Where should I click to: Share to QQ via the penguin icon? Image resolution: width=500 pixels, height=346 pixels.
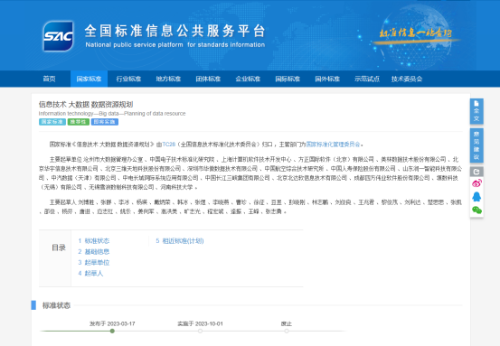(x=476, y=197)
